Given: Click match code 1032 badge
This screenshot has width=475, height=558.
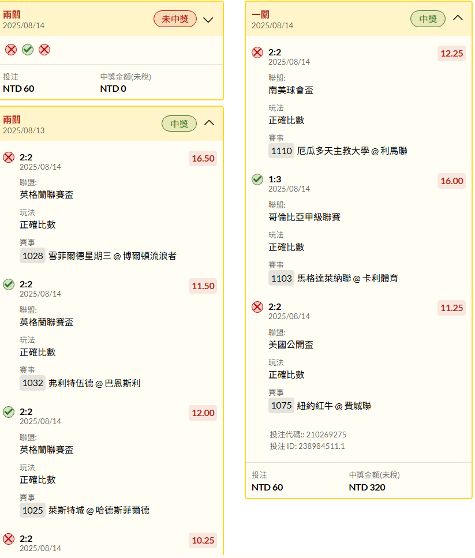Looking at the screenshot, I should (x=32, y=383).
